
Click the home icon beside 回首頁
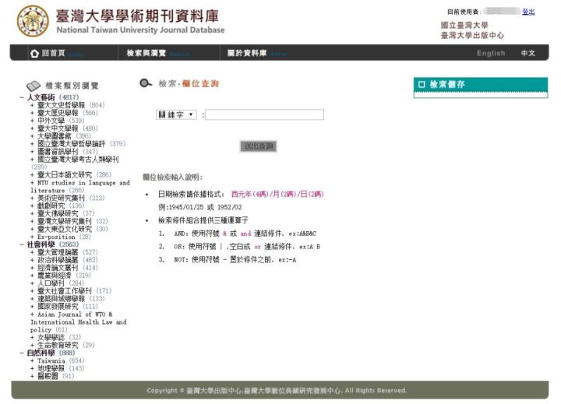[x=34, y=54]
